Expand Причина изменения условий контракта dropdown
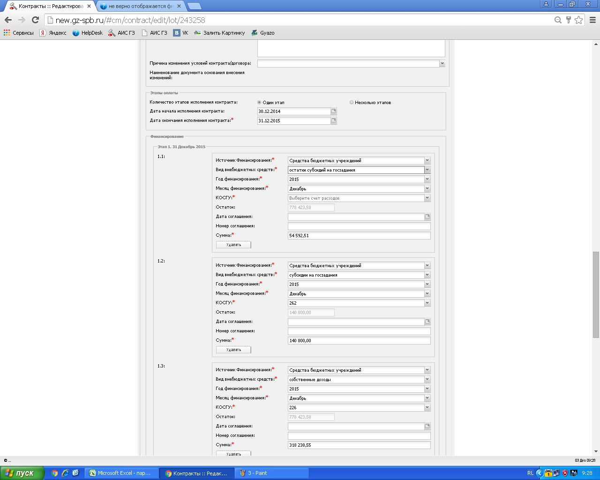This screenshot has width=600, height=480. tap(442, 63)
